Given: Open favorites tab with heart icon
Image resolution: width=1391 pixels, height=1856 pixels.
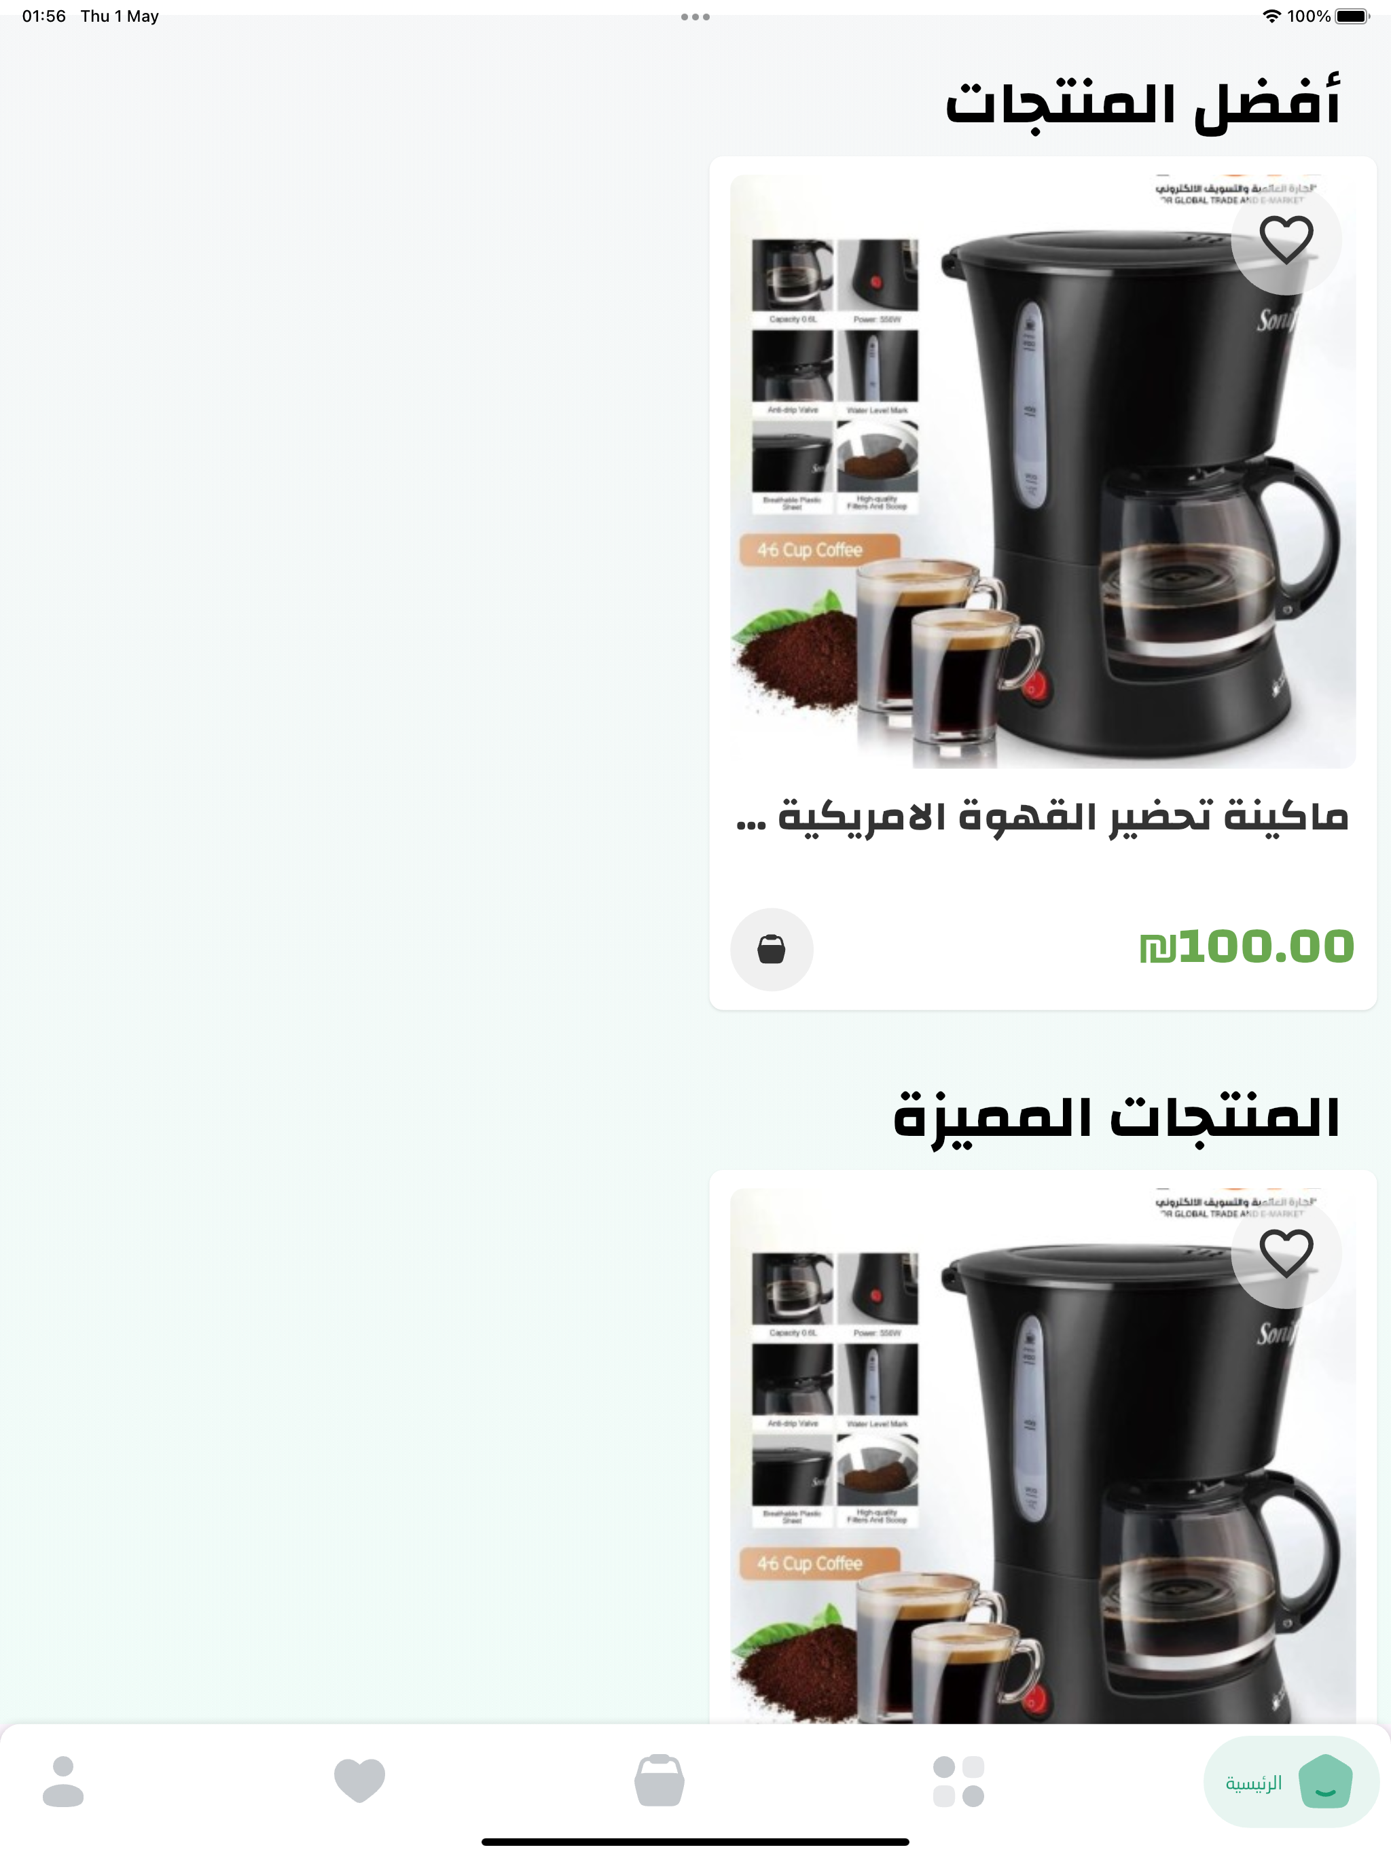Looking at the screenshot, I should (x=359, y=1781).
